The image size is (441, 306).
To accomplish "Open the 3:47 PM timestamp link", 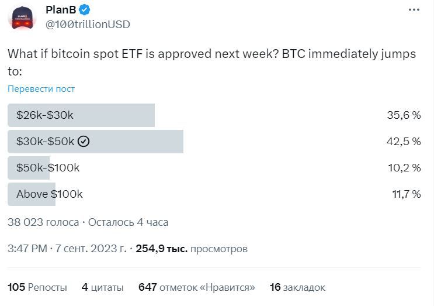I will pyautogui.click(x=27, y=249).
